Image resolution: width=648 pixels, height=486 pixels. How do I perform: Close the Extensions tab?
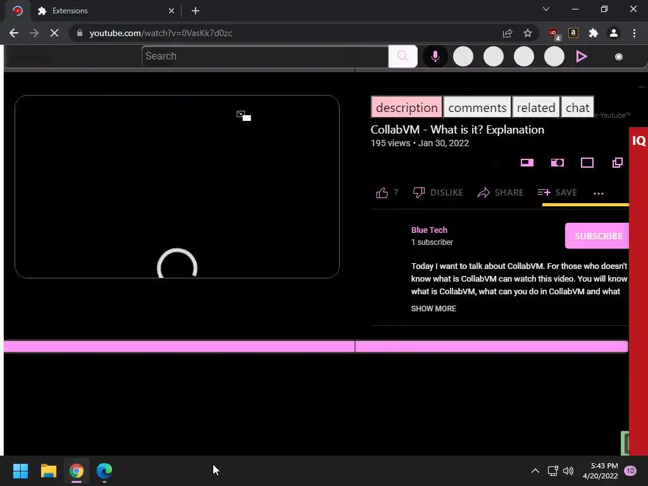[x=171, y=11]
